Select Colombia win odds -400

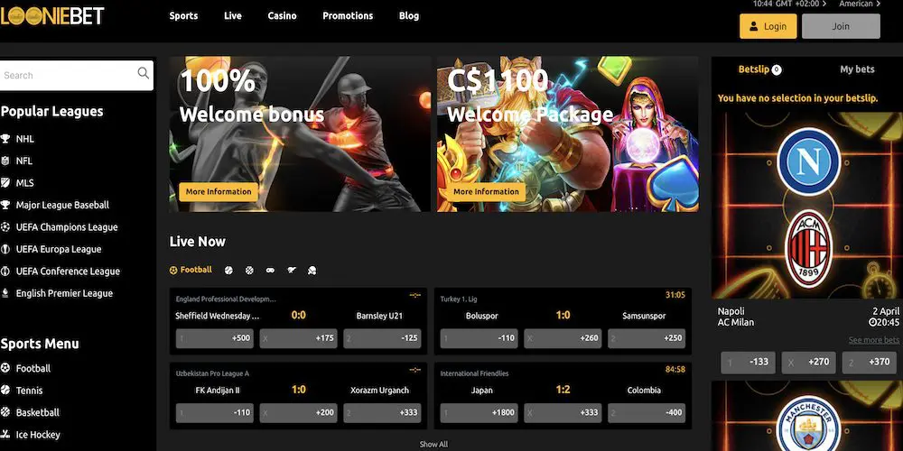(x=647, y=412)
